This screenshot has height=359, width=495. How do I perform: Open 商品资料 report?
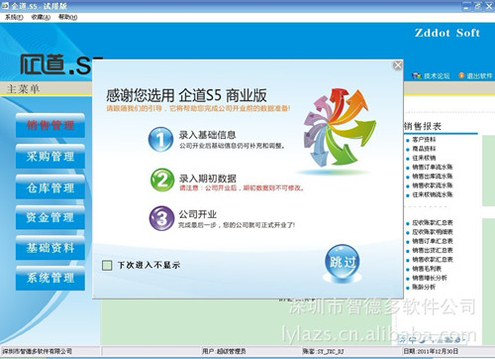[424, 149]
